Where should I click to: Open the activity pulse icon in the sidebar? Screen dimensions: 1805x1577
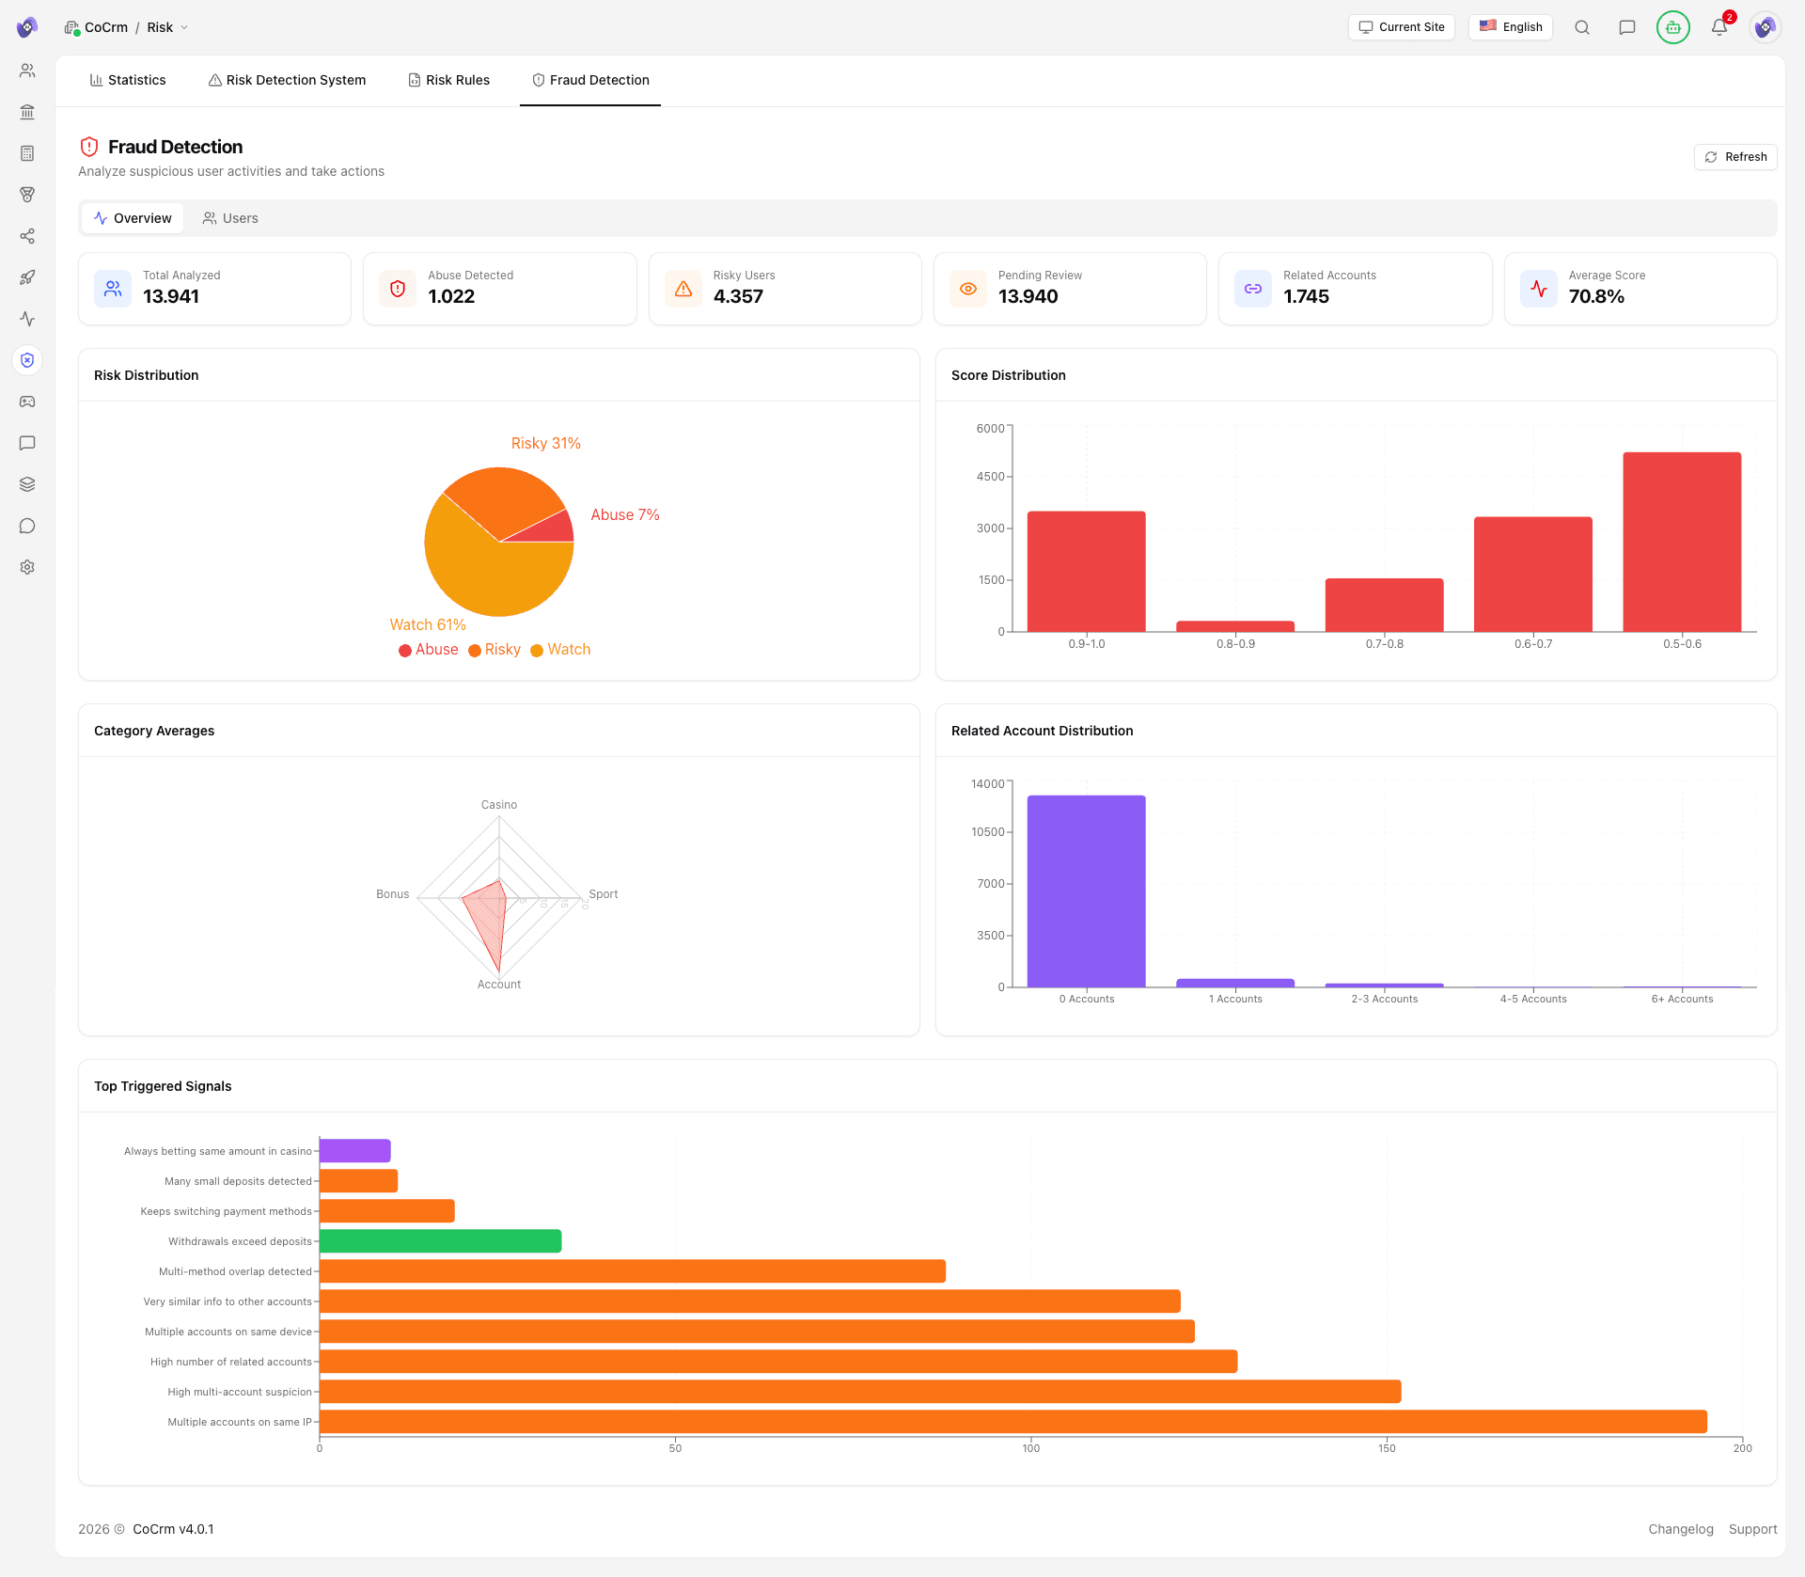tap(27, 319)
